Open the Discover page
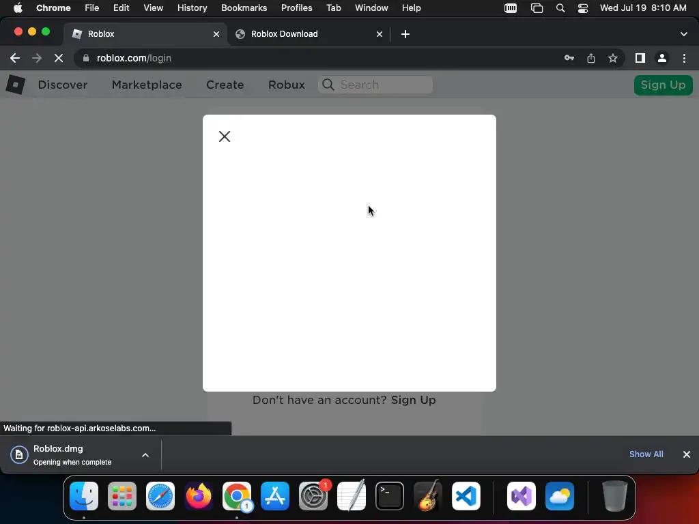This screenshot has height=524, width=699. [x=63, y=85]
